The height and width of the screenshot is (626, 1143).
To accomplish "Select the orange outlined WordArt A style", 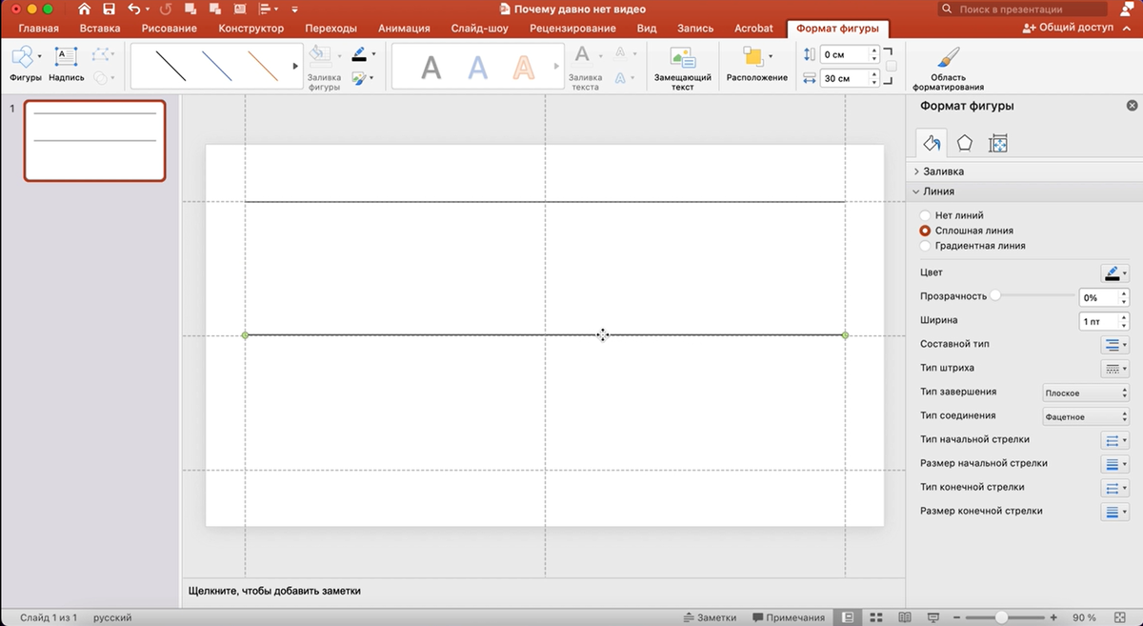I will coord(523,67).
